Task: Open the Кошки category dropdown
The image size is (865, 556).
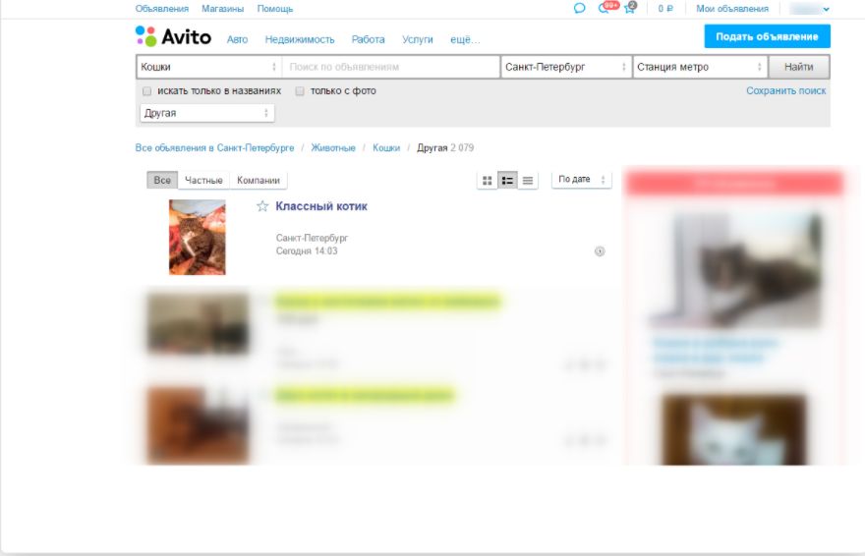Action: (x=208, y=67)
